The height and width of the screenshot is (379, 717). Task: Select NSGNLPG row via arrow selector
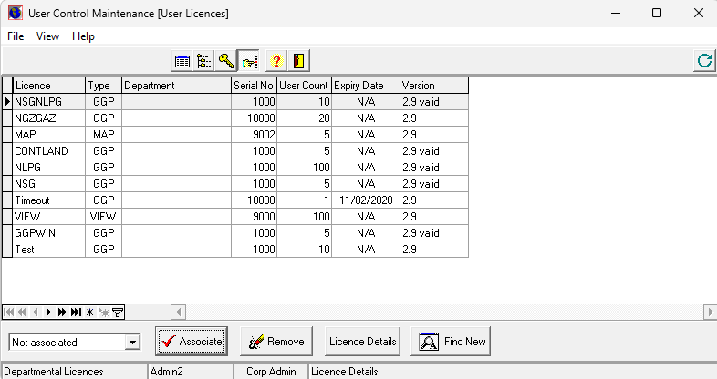[7, 101]
